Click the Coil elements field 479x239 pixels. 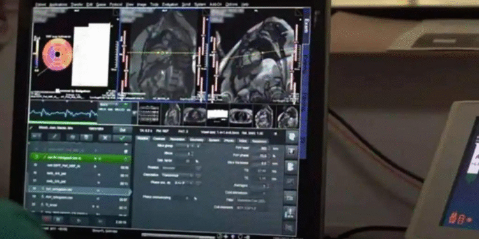(x=252, y=208)
